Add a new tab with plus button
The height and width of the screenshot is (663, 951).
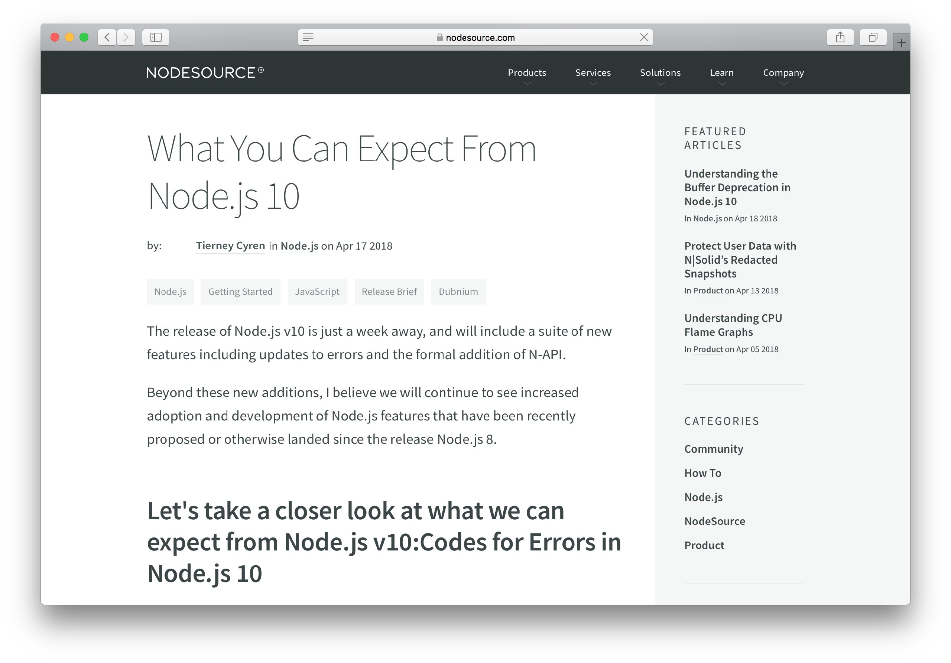(901, 42)
